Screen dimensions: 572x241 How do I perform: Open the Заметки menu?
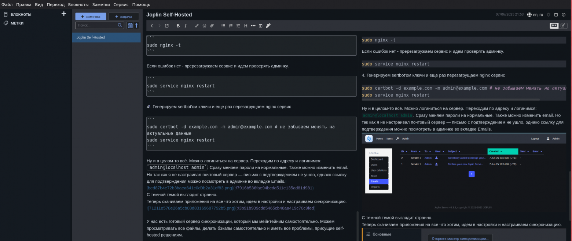pos(101,4)
